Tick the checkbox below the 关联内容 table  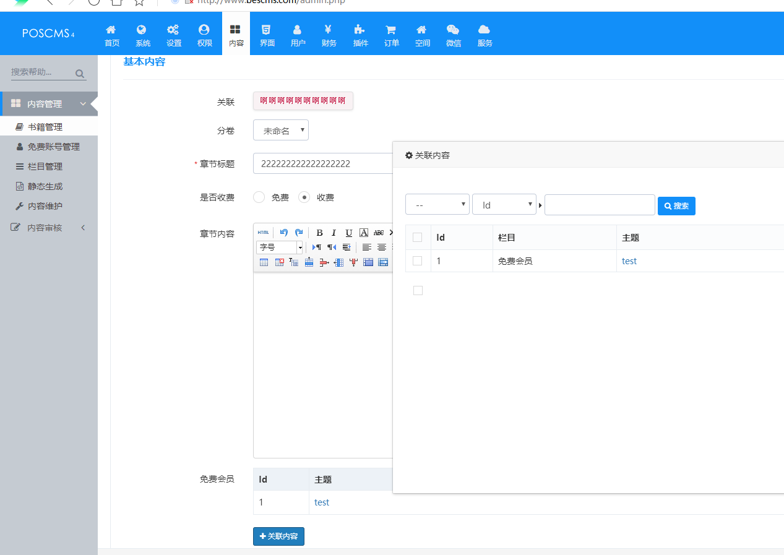(x=418, y=291)
